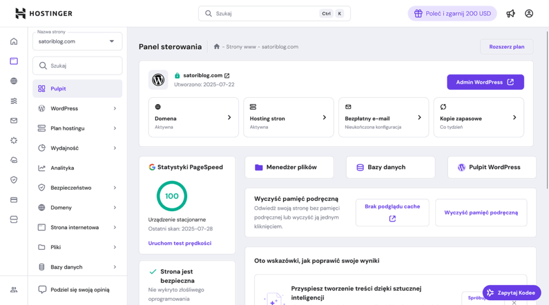This screenshot has width=549, height=305.
Task: Open Pulpit WordPress shortcut
Action: (x=492, y=167)
